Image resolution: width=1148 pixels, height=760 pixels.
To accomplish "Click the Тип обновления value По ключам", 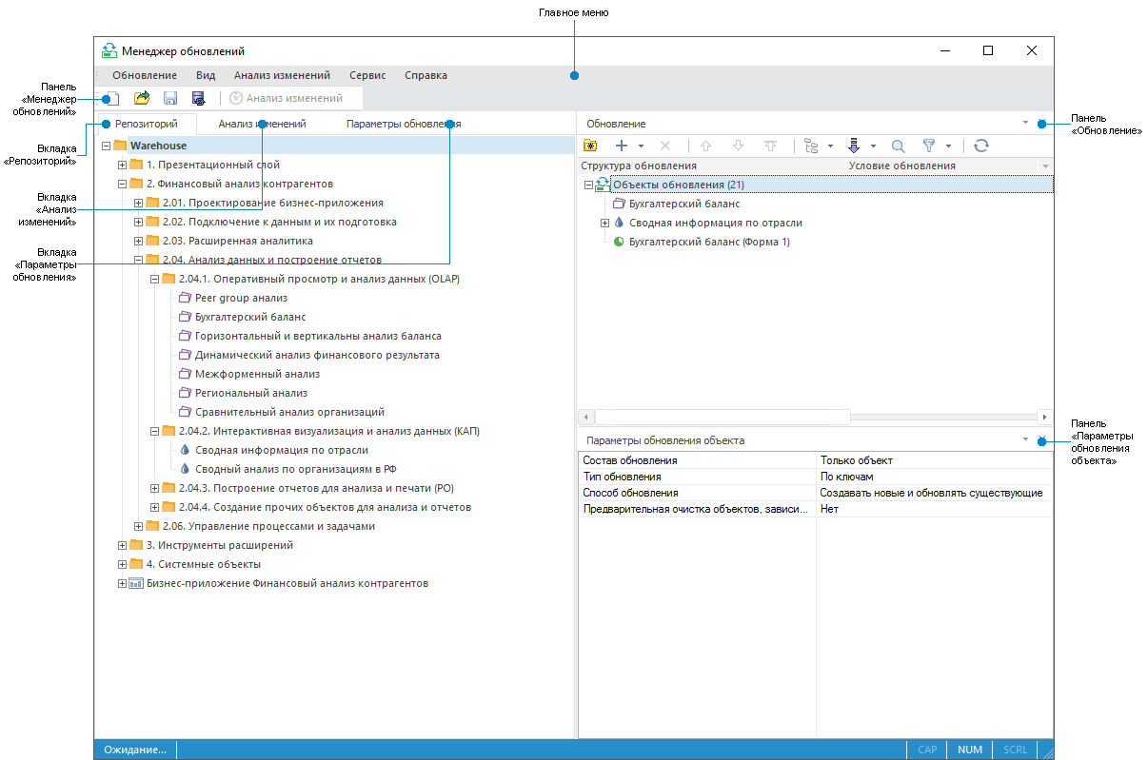I will pyautogui.click(x=847, y=477).
